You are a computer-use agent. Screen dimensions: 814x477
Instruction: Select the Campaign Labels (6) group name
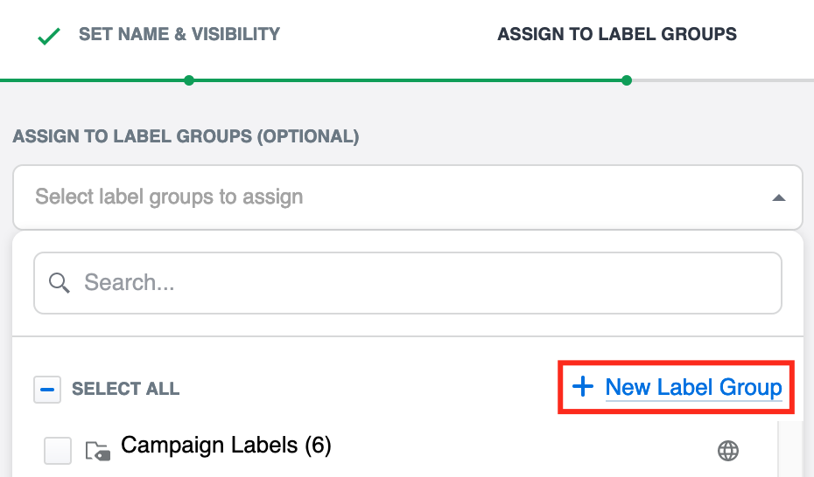tap(226, 446)
